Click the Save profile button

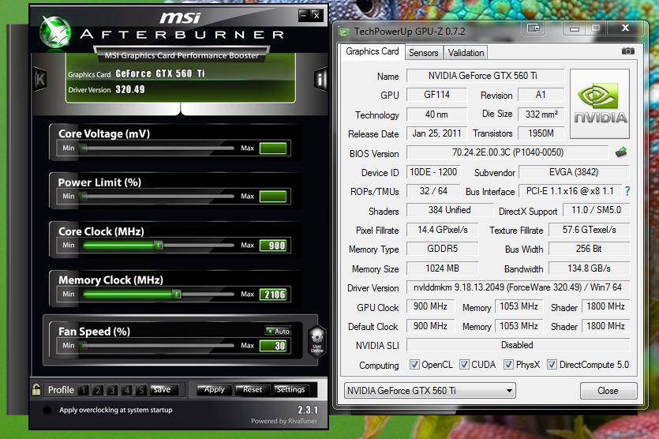pyautogui.click(x=164, y=390)
